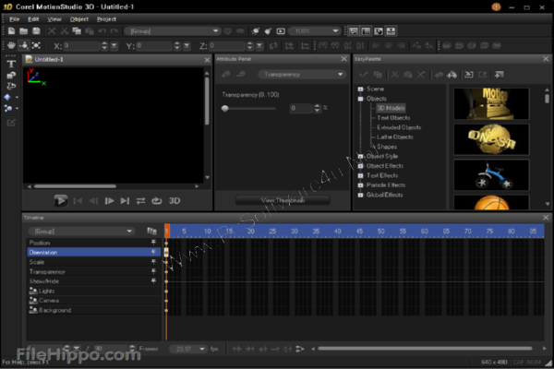Viewport: 554px width, 369px height.
Task: Toggle the Position track pin
Action: point(153,243)
